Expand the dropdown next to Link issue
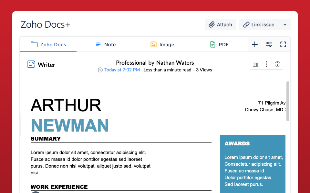 tap(285, 25)
